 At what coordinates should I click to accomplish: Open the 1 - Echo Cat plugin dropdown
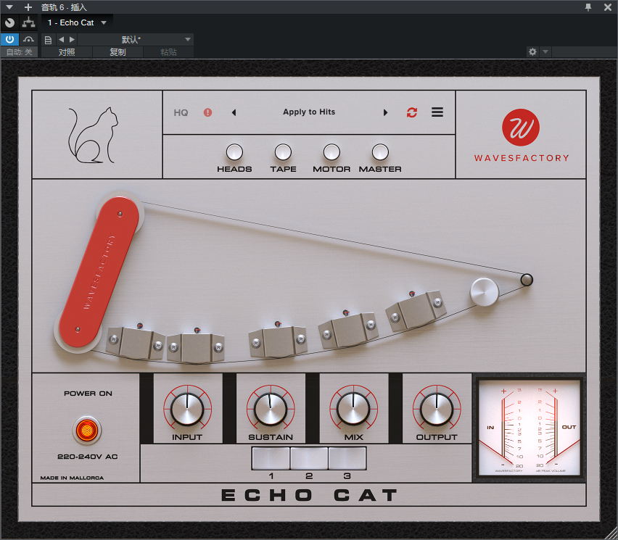click(x=77, y=23)
